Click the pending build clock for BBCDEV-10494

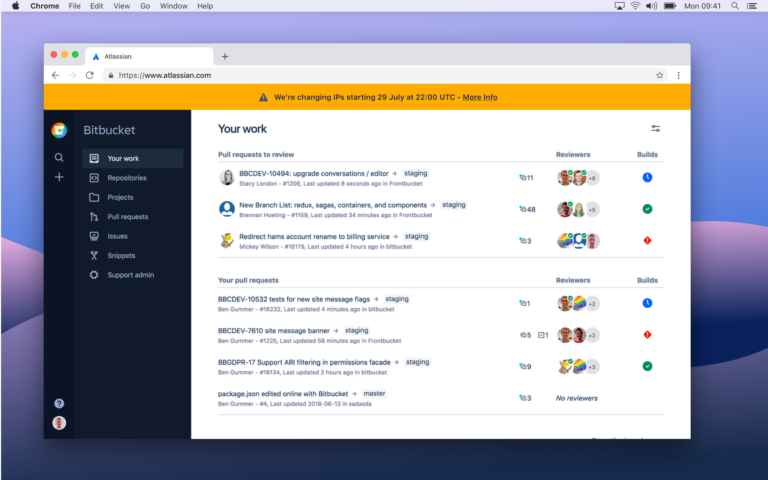click(647, 177)
